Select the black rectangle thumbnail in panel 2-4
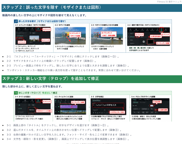This screenshot has width=182, height=144. pos(151,42)
